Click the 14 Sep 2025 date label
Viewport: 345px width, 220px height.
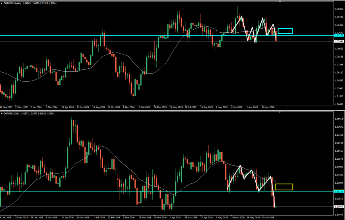[207, 107]
